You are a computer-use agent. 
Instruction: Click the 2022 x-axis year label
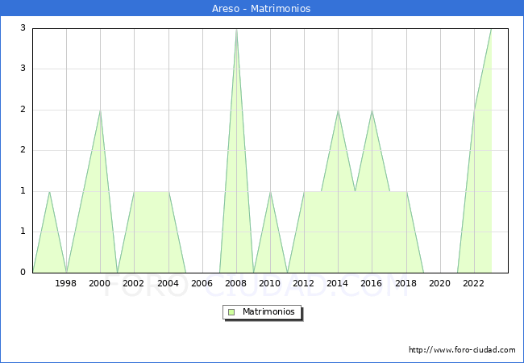coord(473,283)
